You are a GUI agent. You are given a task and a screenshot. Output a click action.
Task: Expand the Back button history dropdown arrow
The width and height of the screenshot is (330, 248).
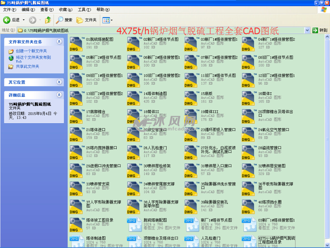point(23,20)
